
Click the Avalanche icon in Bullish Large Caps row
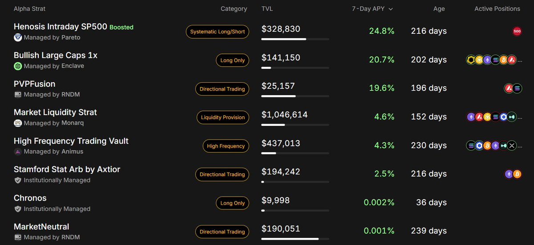pyautogui.click(x=512, y=60)
